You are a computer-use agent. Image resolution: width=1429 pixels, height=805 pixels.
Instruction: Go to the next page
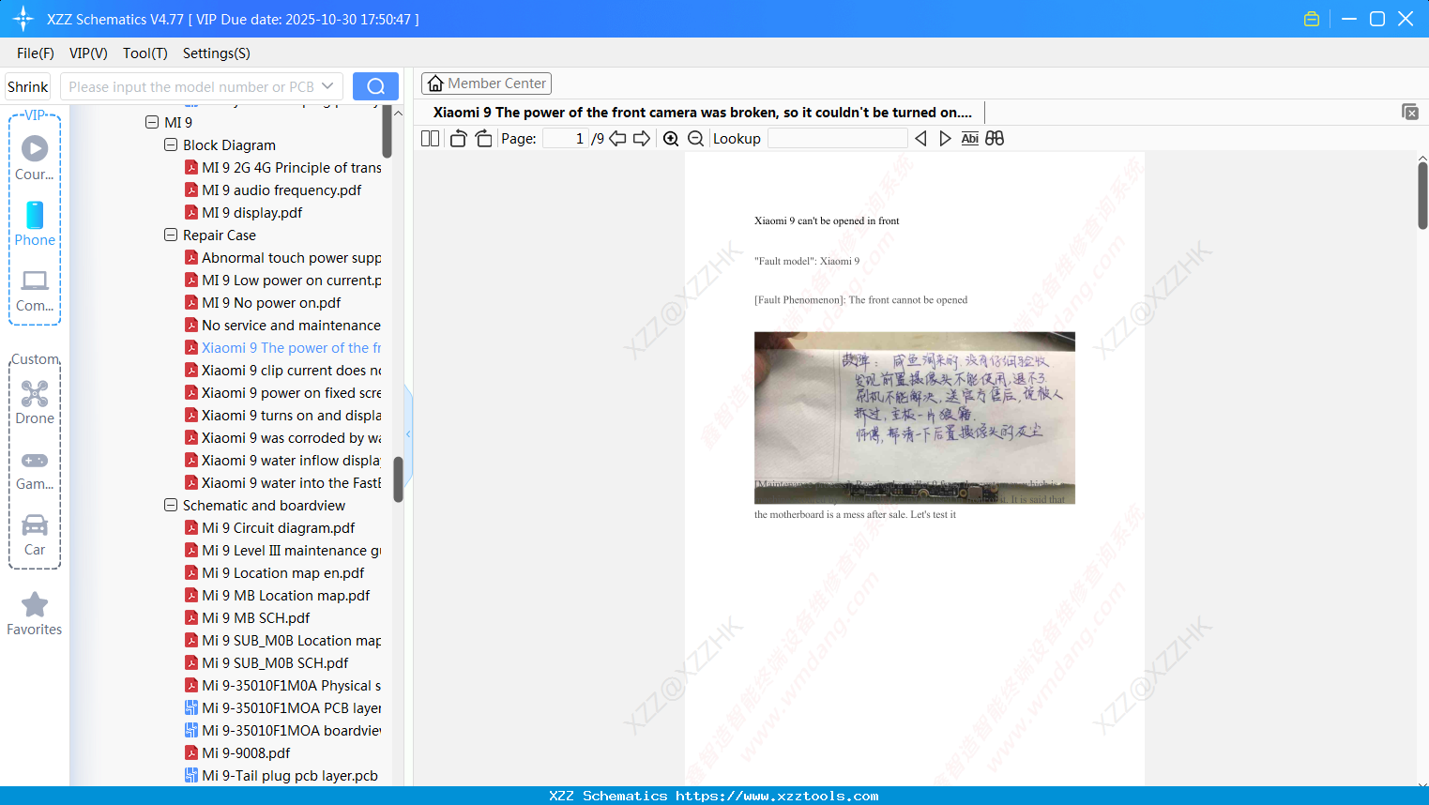click(x=642, y=139)
